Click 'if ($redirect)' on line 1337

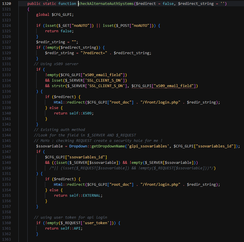coord(60,97)
